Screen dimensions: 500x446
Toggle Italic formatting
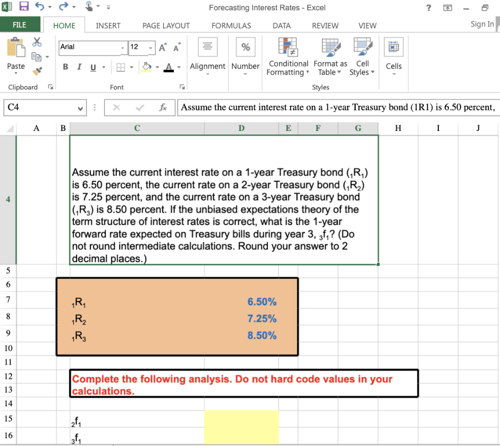(x=79, y=66)
